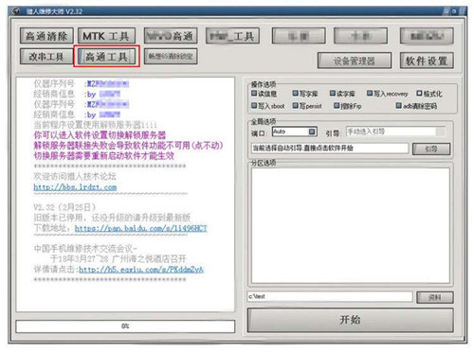
Task: Toggle the 格式化 checkbox
Action: click(x=419, y=94)
